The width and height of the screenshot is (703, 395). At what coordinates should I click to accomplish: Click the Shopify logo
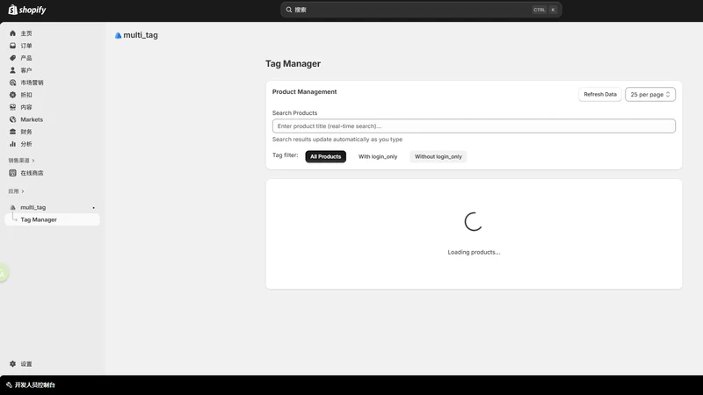(x=27, y=10)
